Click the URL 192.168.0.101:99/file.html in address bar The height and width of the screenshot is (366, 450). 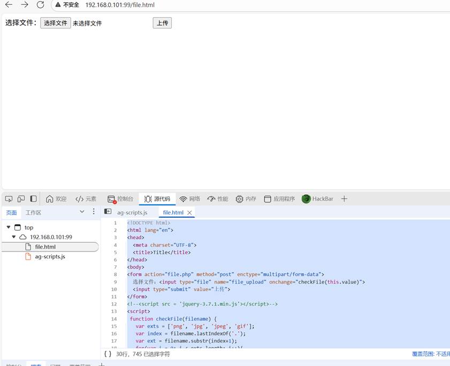click(x=120, y=5)
